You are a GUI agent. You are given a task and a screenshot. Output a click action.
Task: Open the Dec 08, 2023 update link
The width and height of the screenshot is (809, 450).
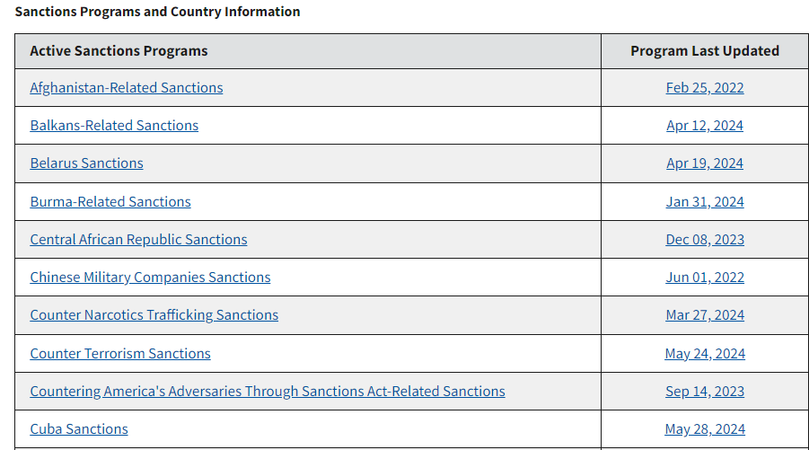[x=705, y=240]
